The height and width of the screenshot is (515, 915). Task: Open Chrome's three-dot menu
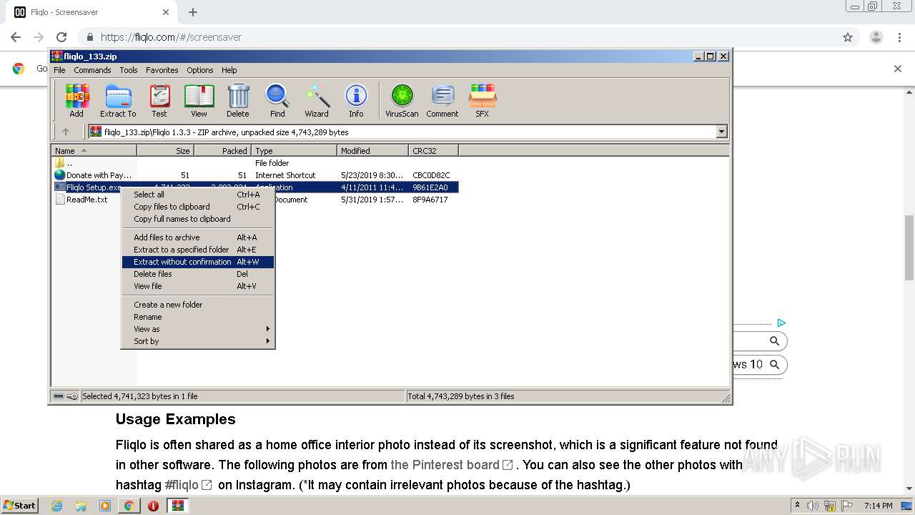tap(901, 37)
